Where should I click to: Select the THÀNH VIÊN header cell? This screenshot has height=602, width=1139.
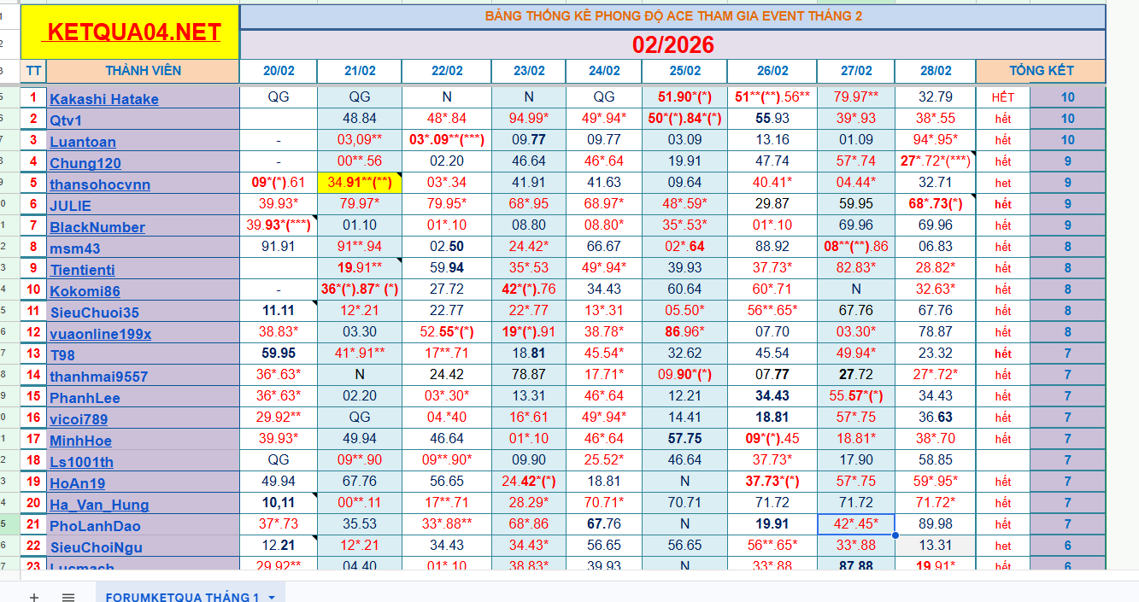143,71
